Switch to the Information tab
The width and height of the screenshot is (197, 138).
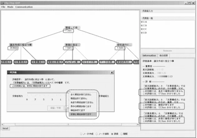(x=149, y=56)
